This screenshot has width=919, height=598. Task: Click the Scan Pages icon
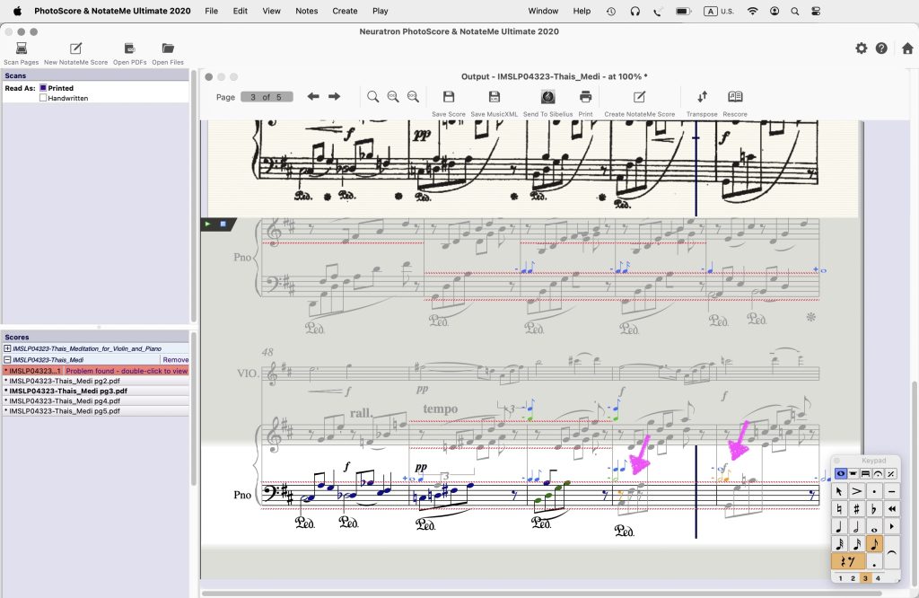(22, 48)
